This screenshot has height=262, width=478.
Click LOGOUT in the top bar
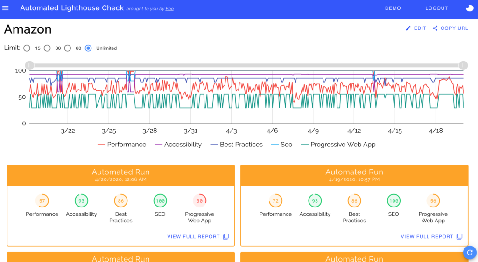(436, 8)
